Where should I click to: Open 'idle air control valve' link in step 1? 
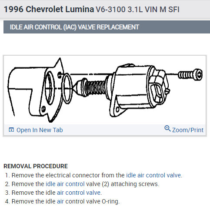click(x=153, y=175)
